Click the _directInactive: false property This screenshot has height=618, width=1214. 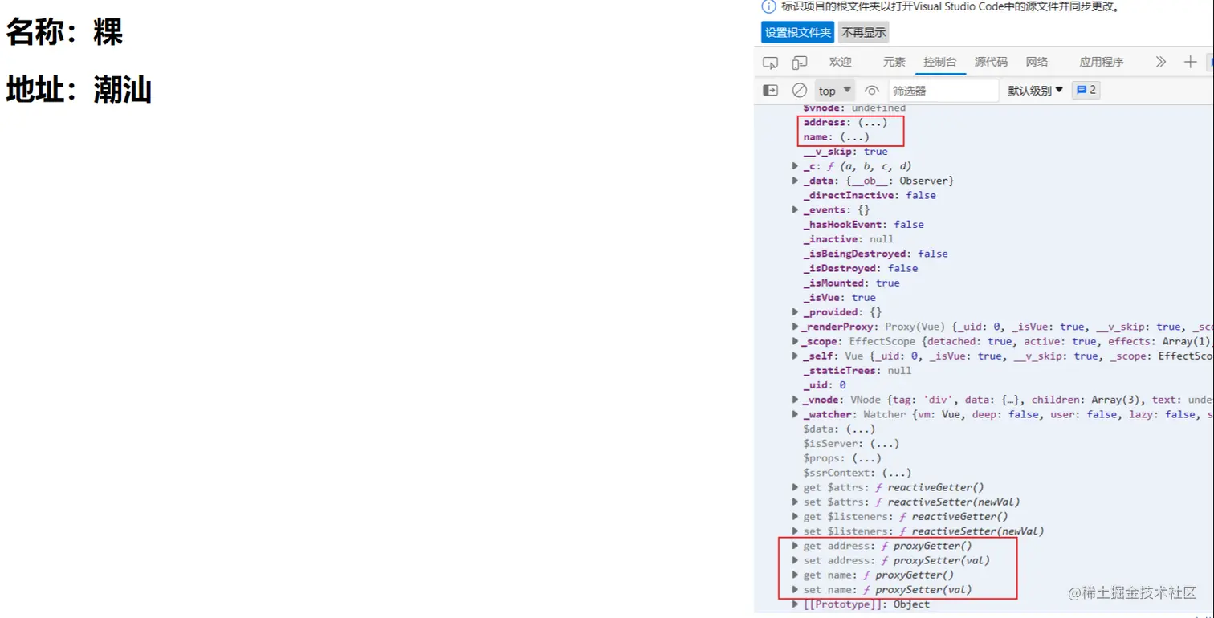pos(870,195)
